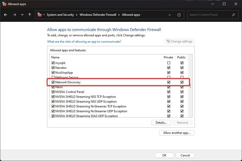Go back using the back arrow
This screenshot has width=242, height=161.
(x=6, y=15)
